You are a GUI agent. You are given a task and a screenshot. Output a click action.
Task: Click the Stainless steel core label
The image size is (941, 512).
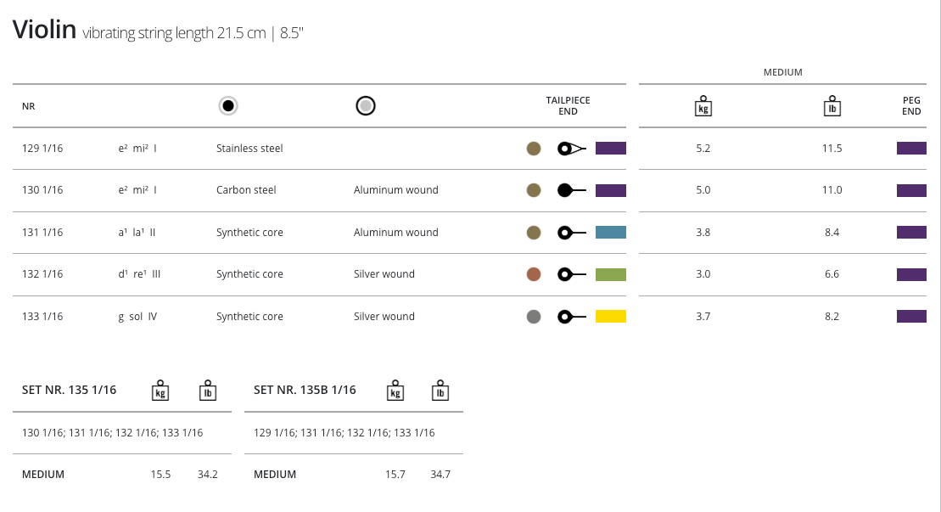[249, 149]
